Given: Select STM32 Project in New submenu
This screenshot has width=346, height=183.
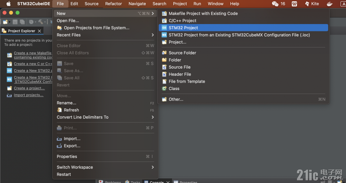Looking at the screenshot, I should click(x=243, y=28).
